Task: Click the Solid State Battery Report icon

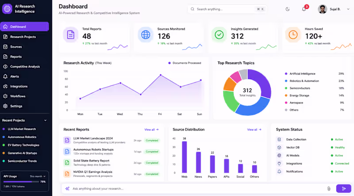Action: 67,162
